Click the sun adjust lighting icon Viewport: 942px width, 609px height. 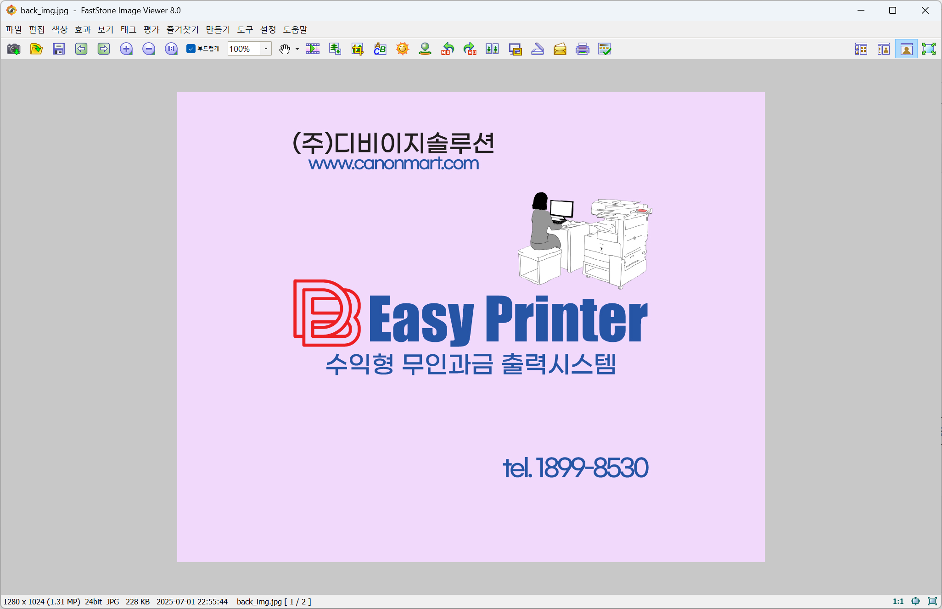click(x=403, y=49)
